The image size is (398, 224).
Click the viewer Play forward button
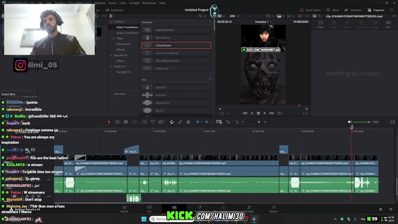coord(265,113)
